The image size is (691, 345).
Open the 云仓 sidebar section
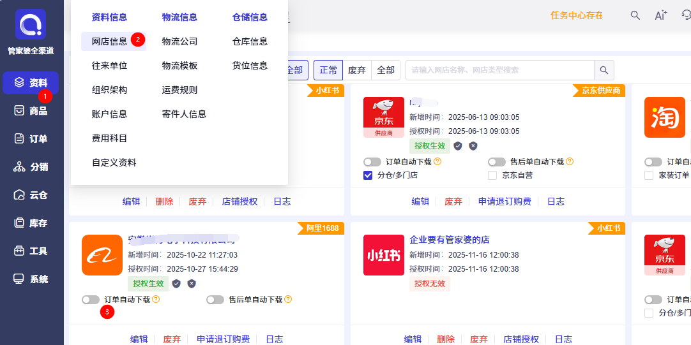tap(31, 195)
